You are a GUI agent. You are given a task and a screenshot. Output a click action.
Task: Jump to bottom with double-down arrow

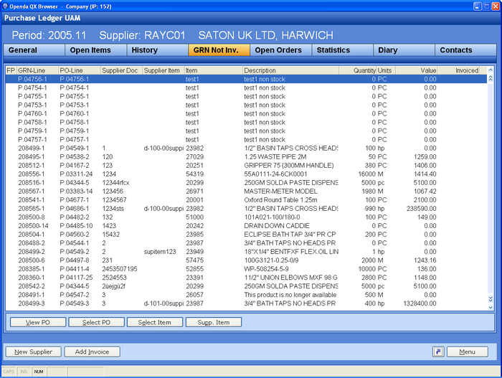(491, 299)
